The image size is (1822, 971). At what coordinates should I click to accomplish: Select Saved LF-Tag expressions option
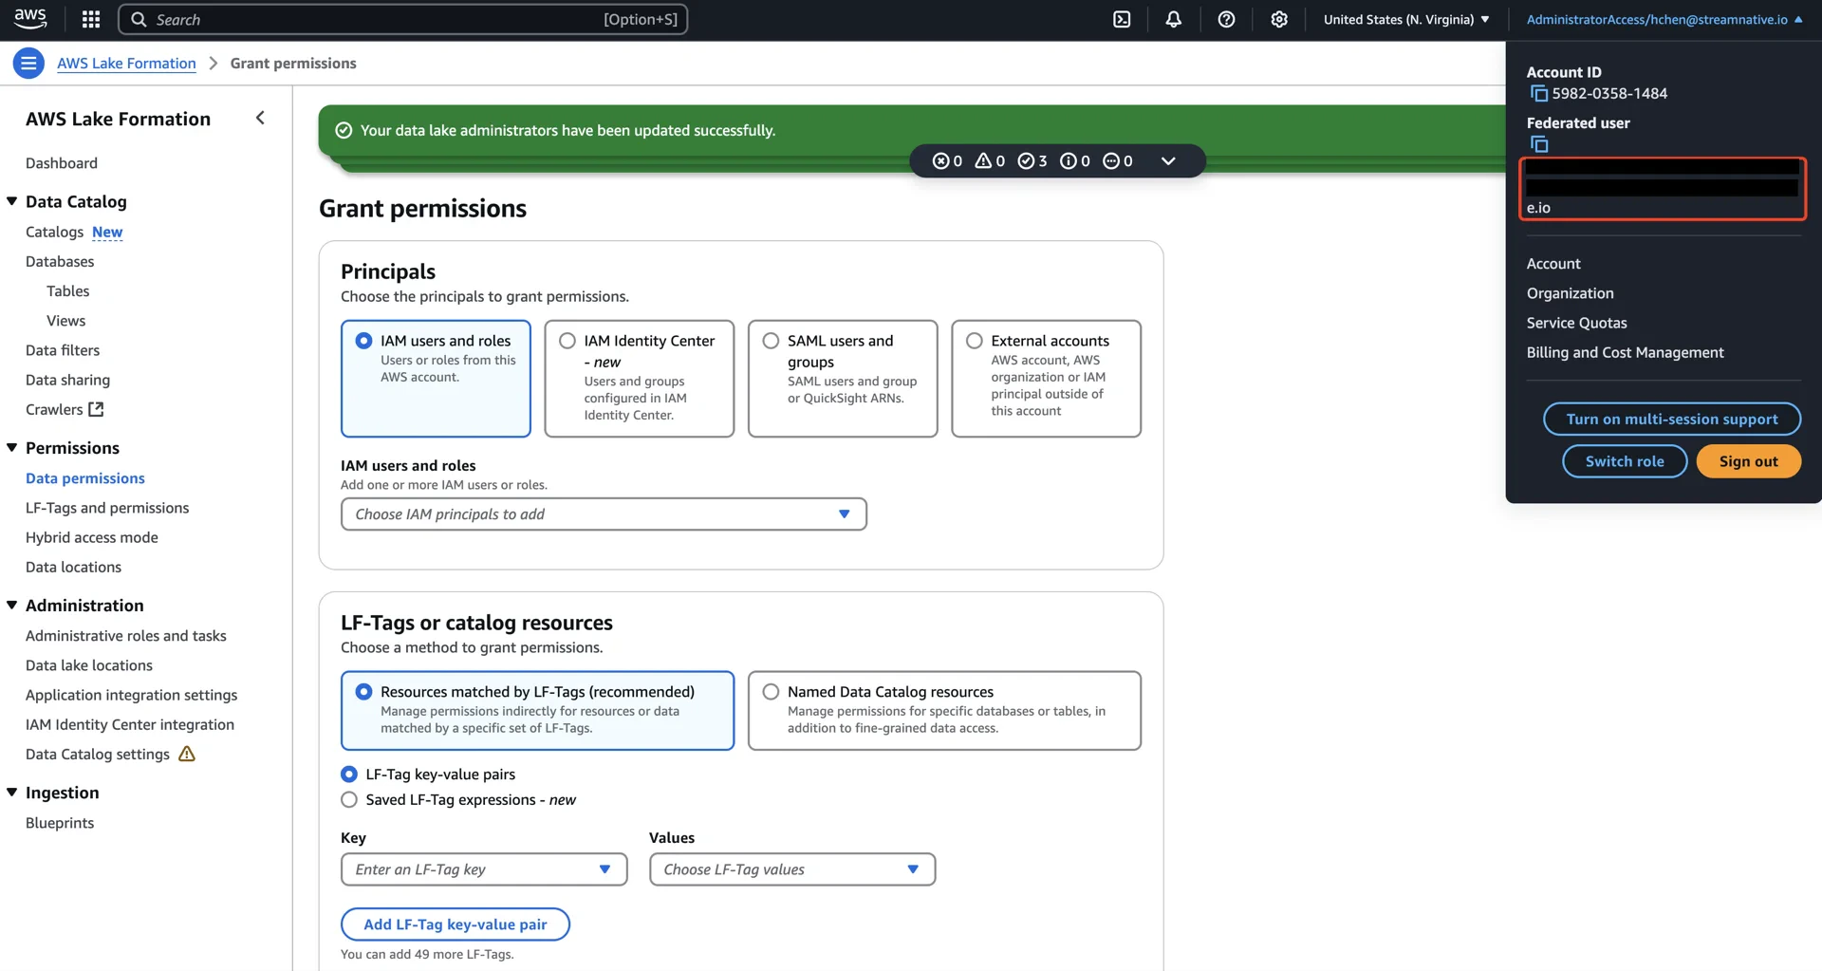pos(349,800)
